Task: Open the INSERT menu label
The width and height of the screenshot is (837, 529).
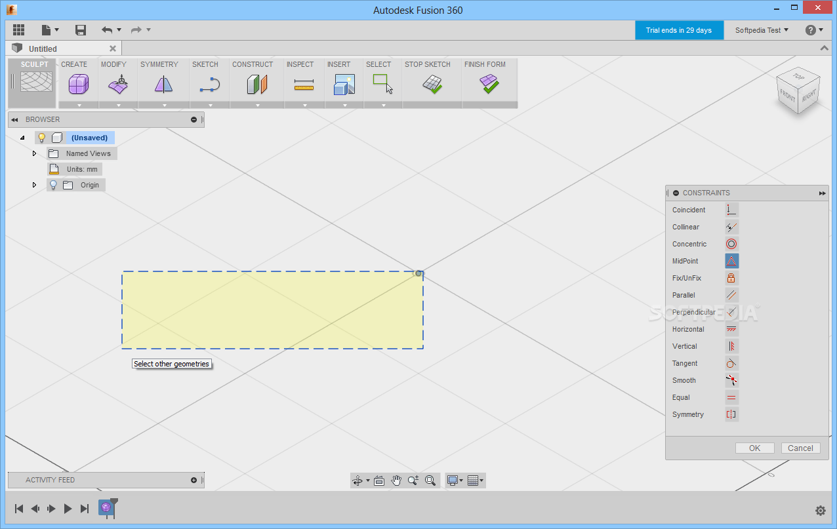Action: tap(339, 64)
